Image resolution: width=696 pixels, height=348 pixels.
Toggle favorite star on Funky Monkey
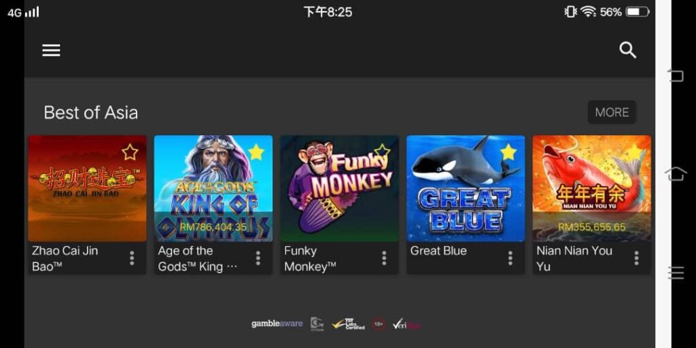382,152
